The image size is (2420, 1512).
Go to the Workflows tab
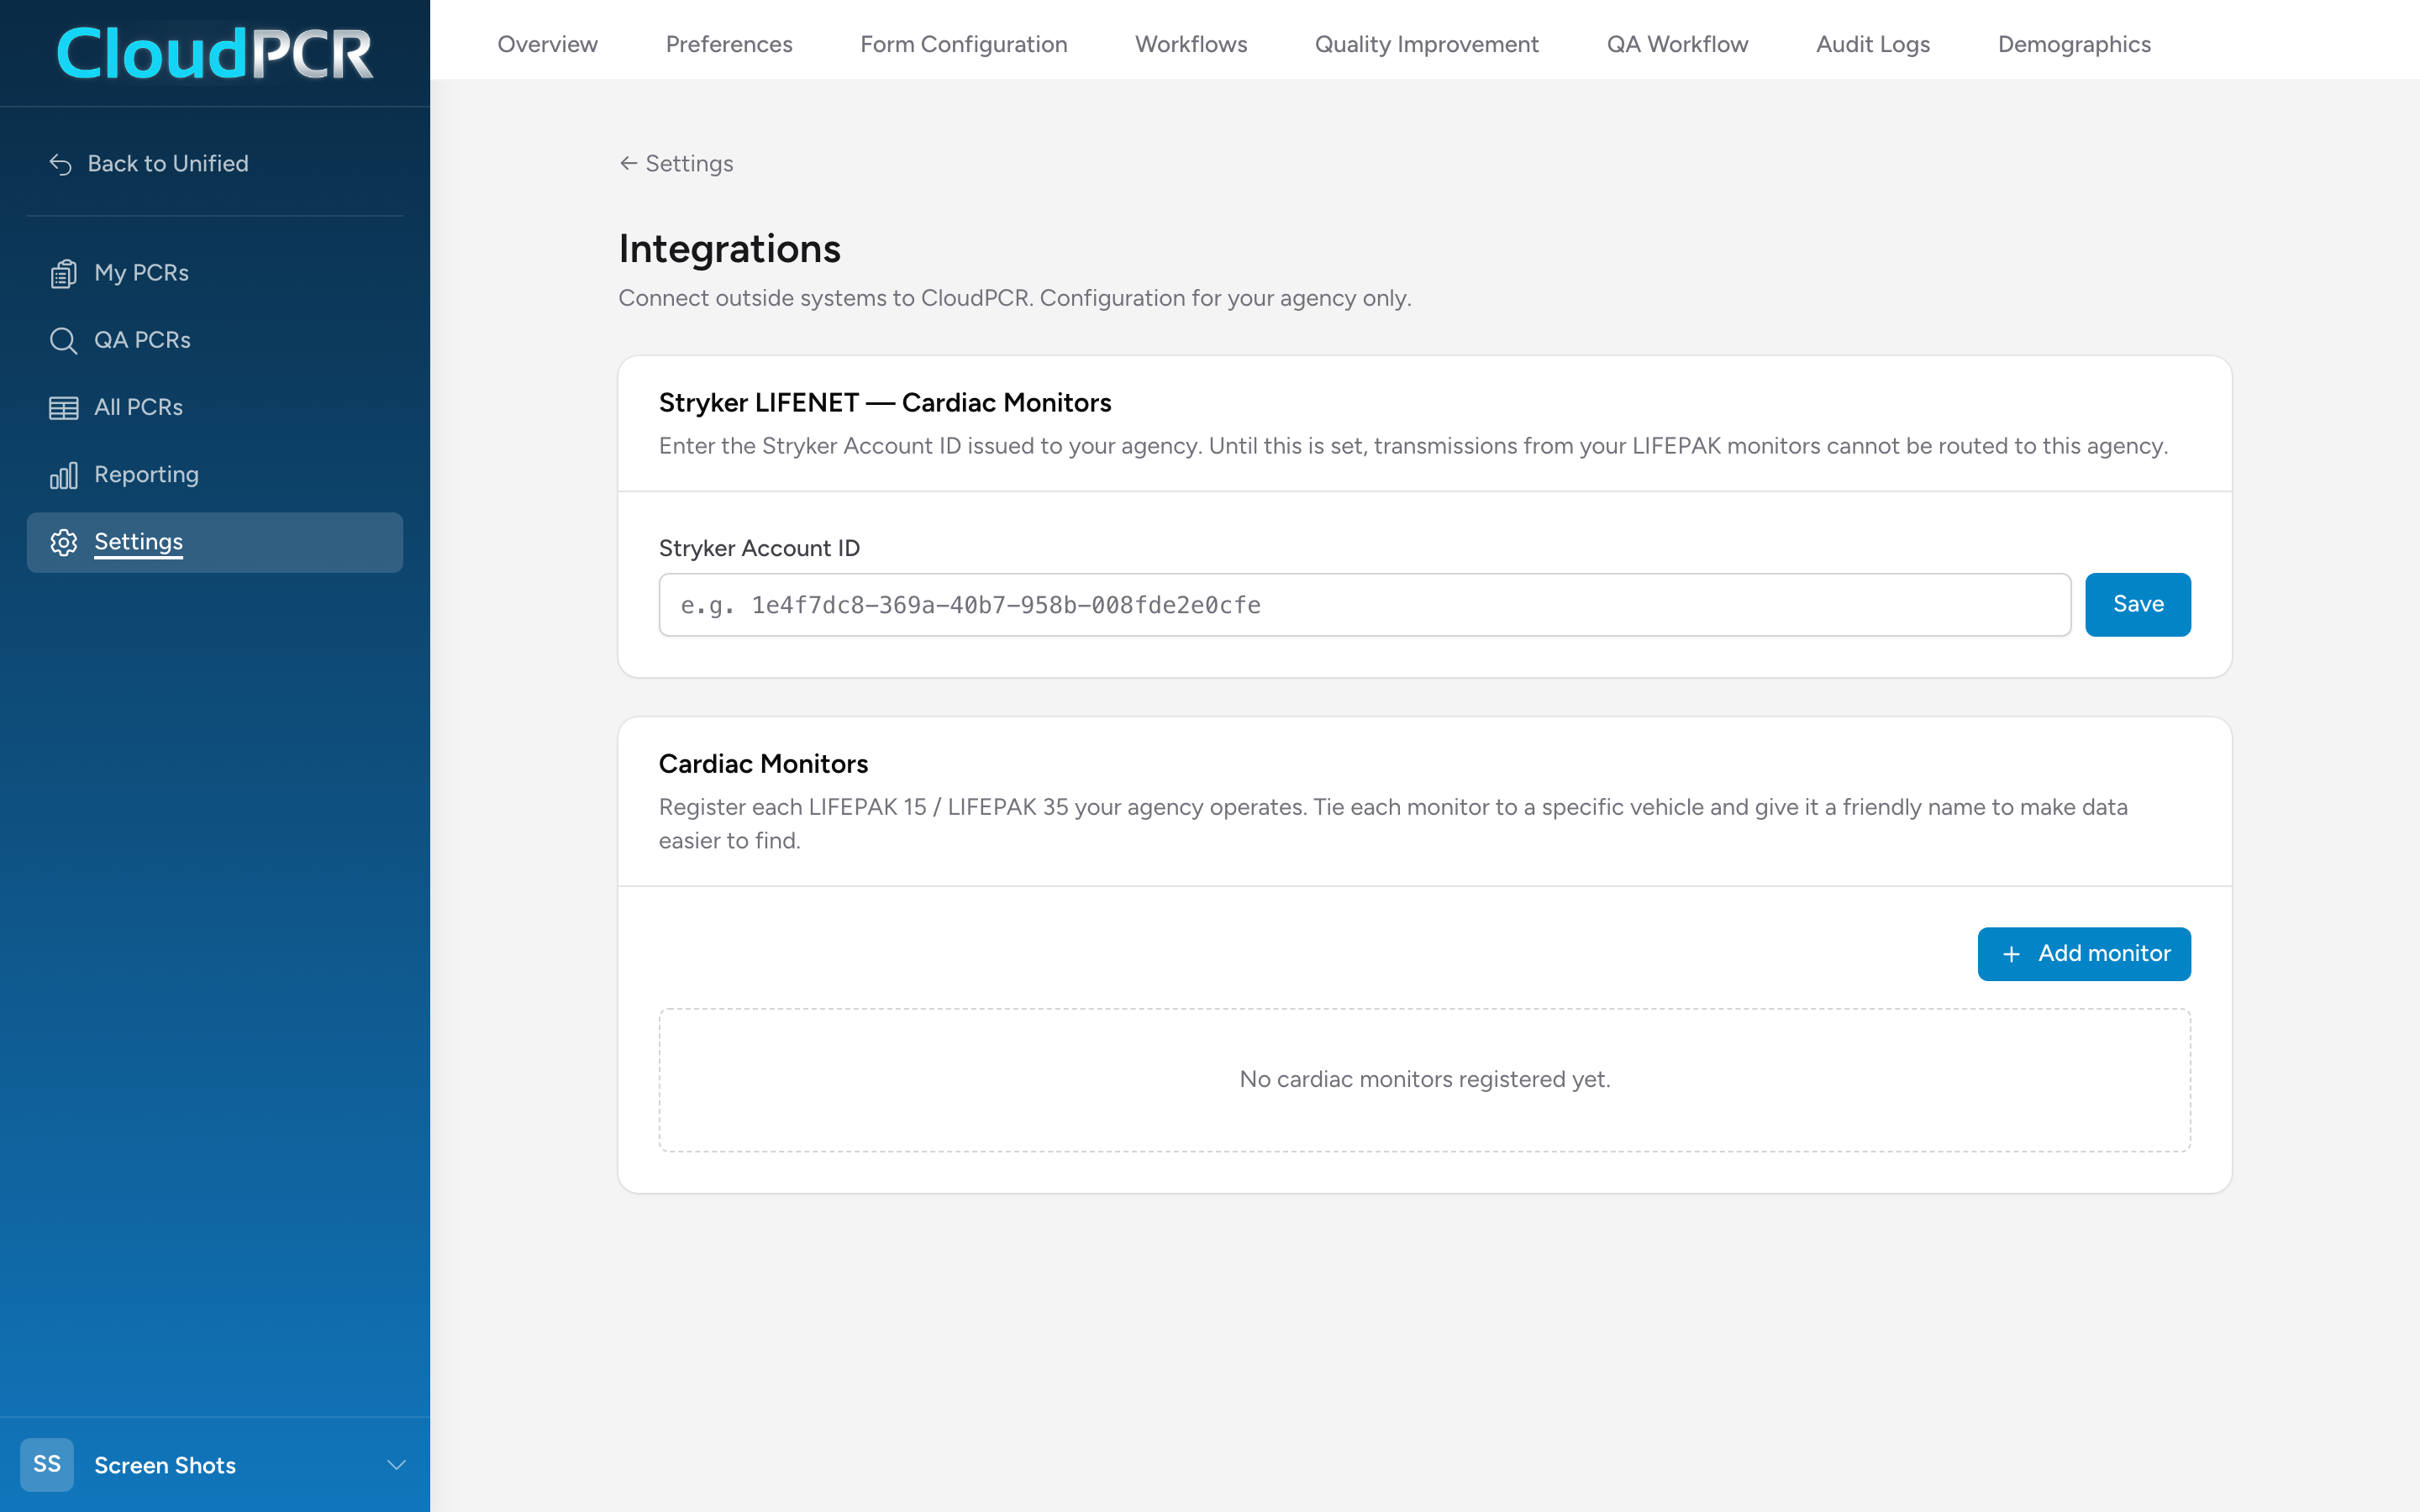click(x=1190, y=44)
